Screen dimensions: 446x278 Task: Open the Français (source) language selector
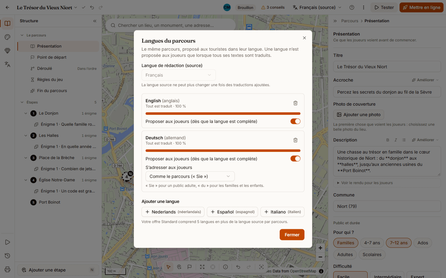click(x=317, y=7)
